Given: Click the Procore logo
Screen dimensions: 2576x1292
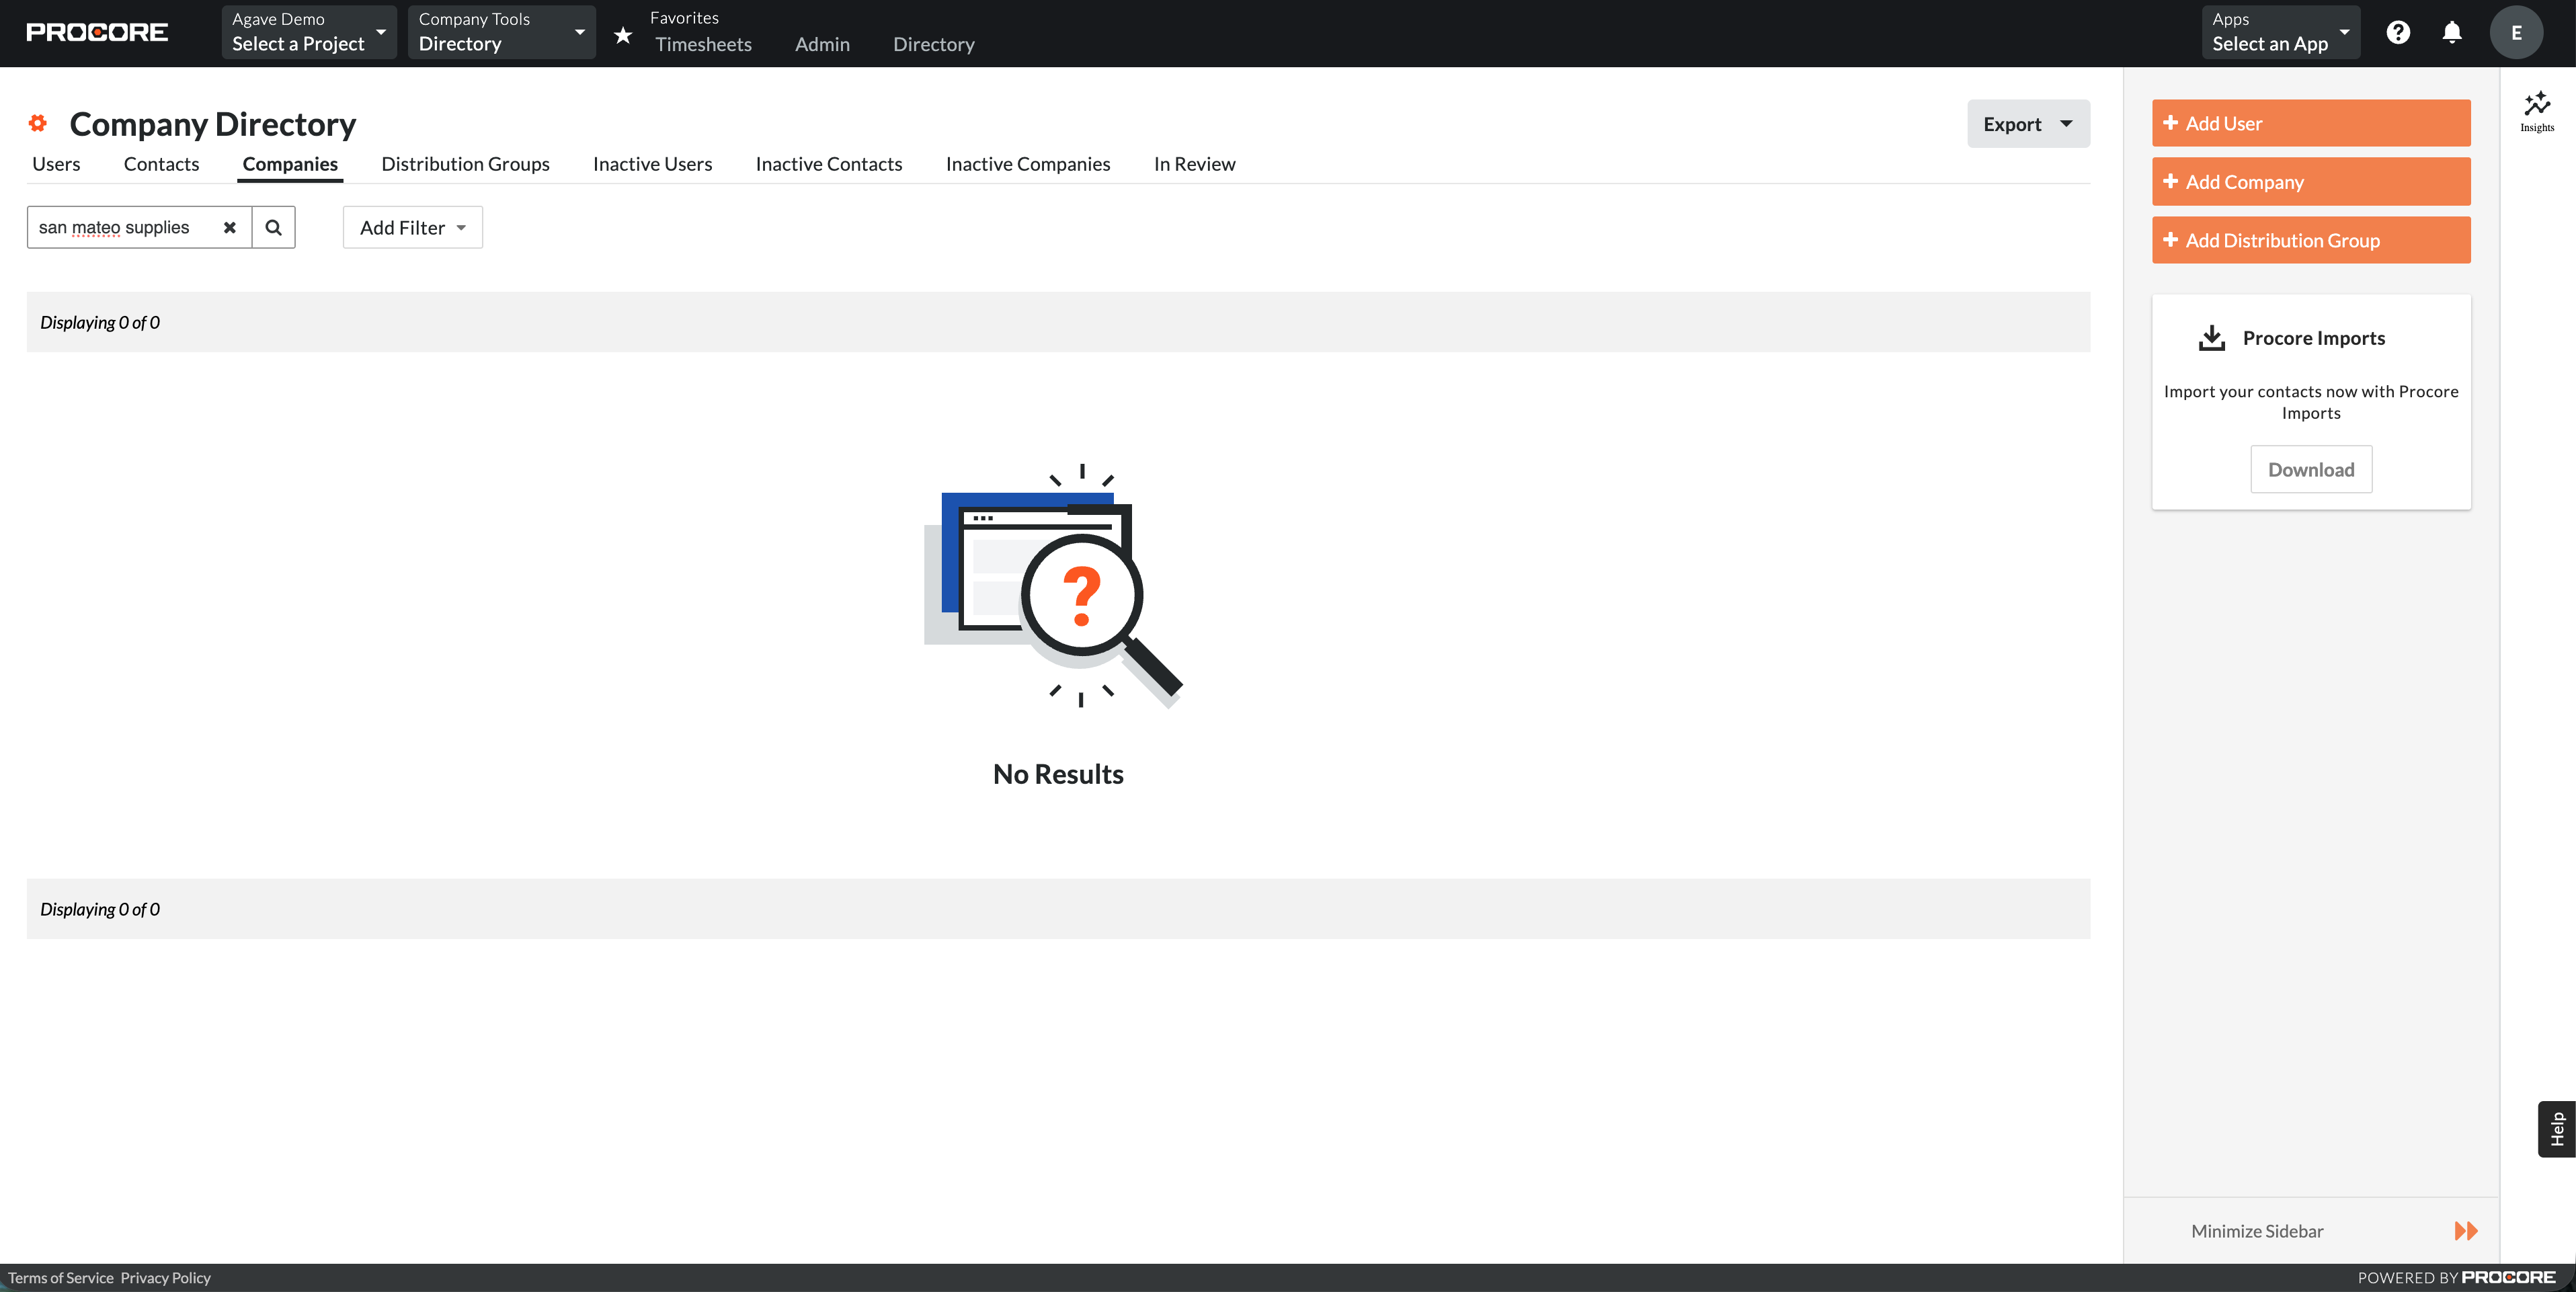Looking at the screenshot, I should coord(97,32).
